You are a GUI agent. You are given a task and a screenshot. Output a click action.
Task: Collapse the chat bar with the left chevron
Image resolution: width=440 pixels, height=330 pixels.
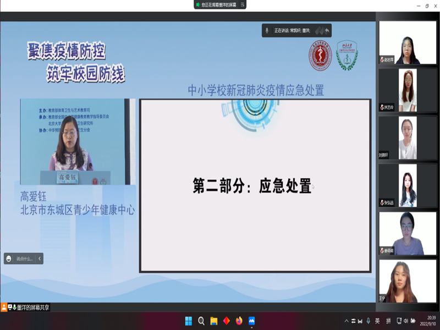40,258
